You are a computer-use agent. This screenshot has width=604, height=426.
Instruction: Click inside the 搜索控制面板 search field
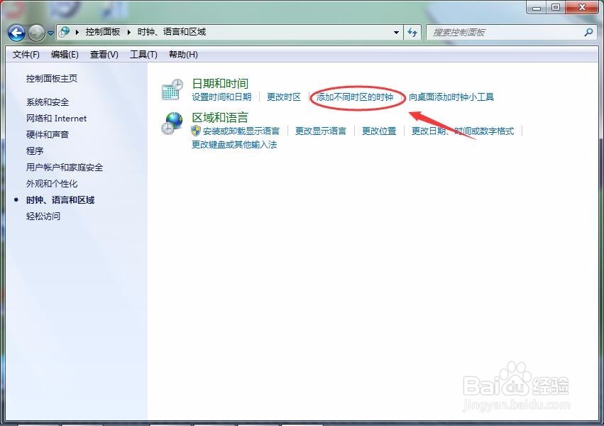coord(497,32)
